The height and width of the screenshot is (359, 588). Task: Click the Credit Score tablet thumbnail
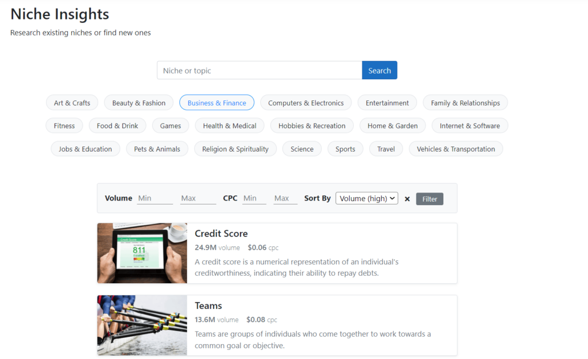pos(142,253)
